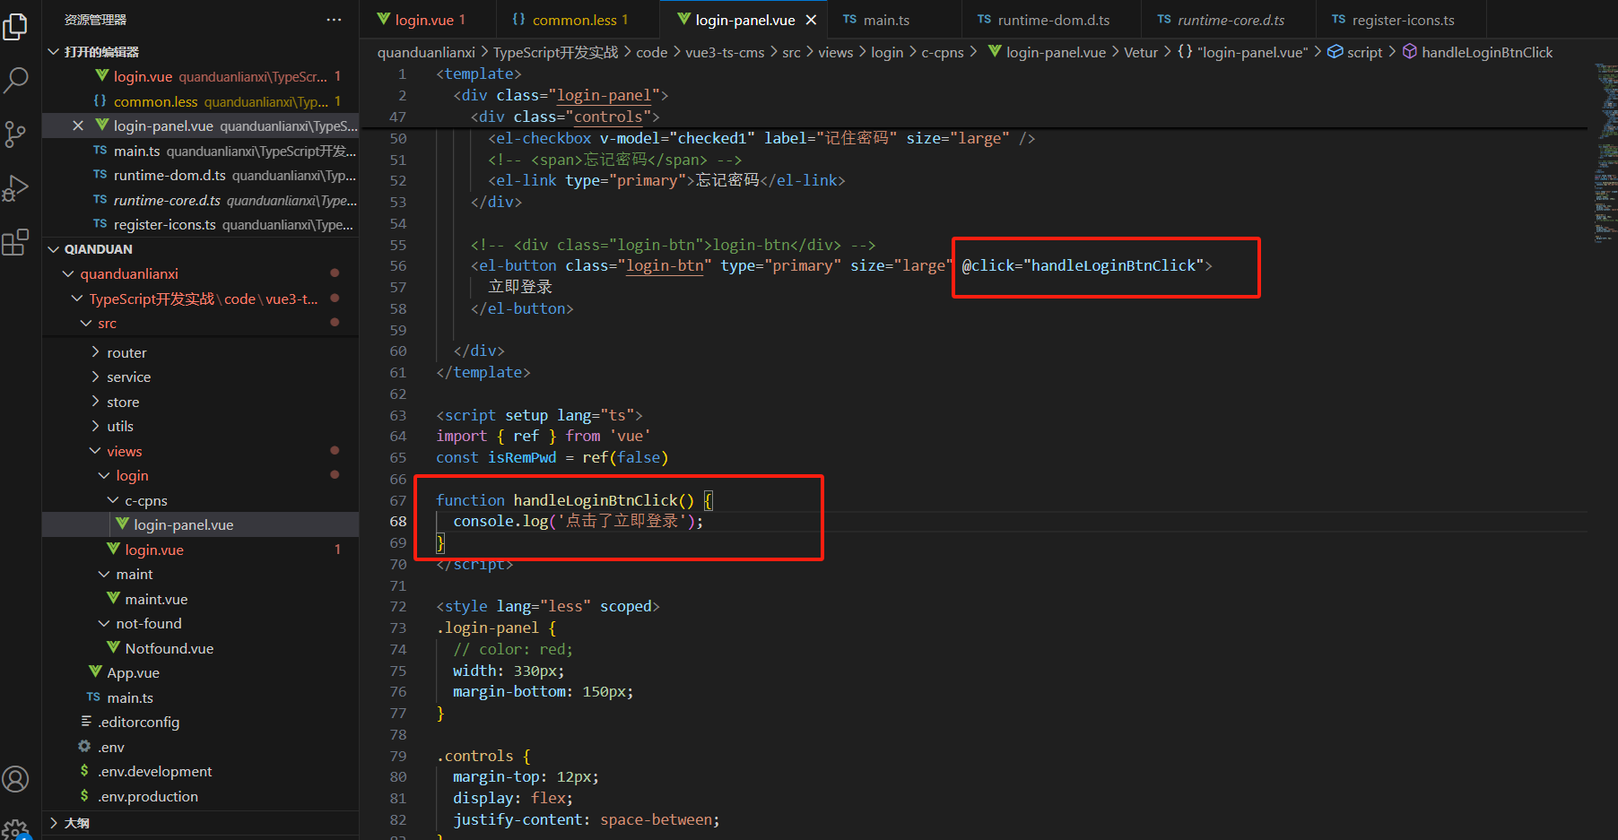This screenshot has width=1618, height=840.
Task: Click the editor minimap
Action: (1605, 152)
